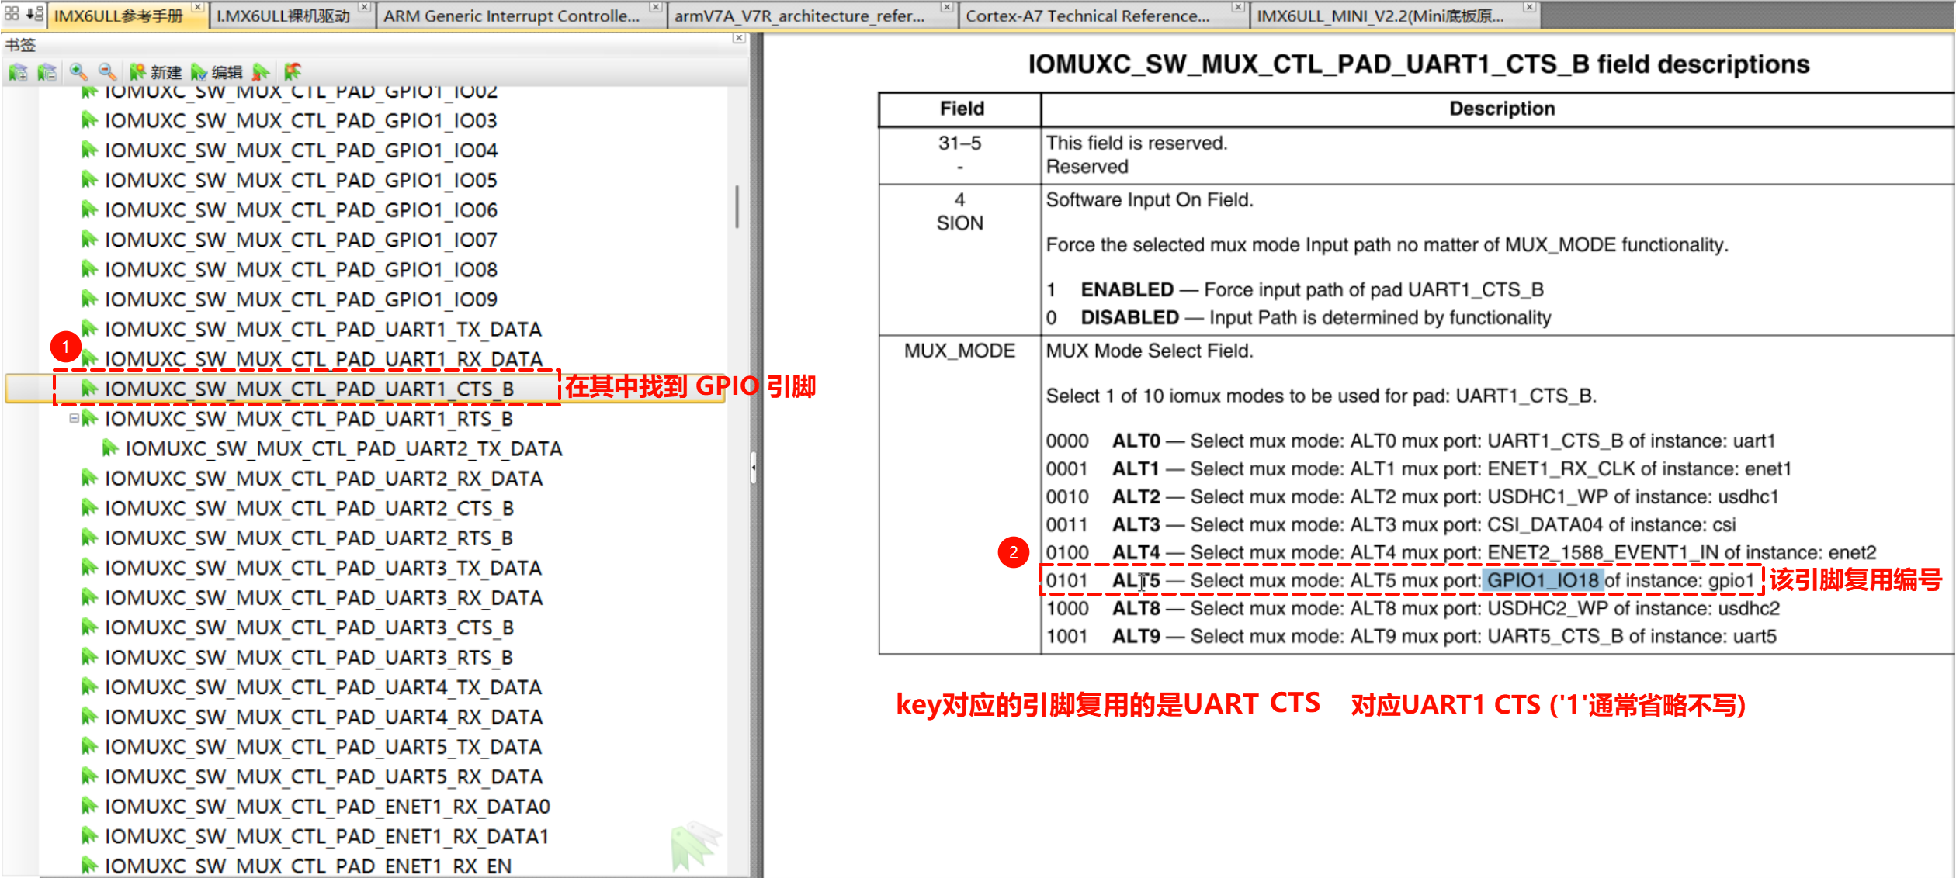Select bookmark PAD_UART3_CTS_B
Viewport: 1956px width, 878px height.
point(309,627)
